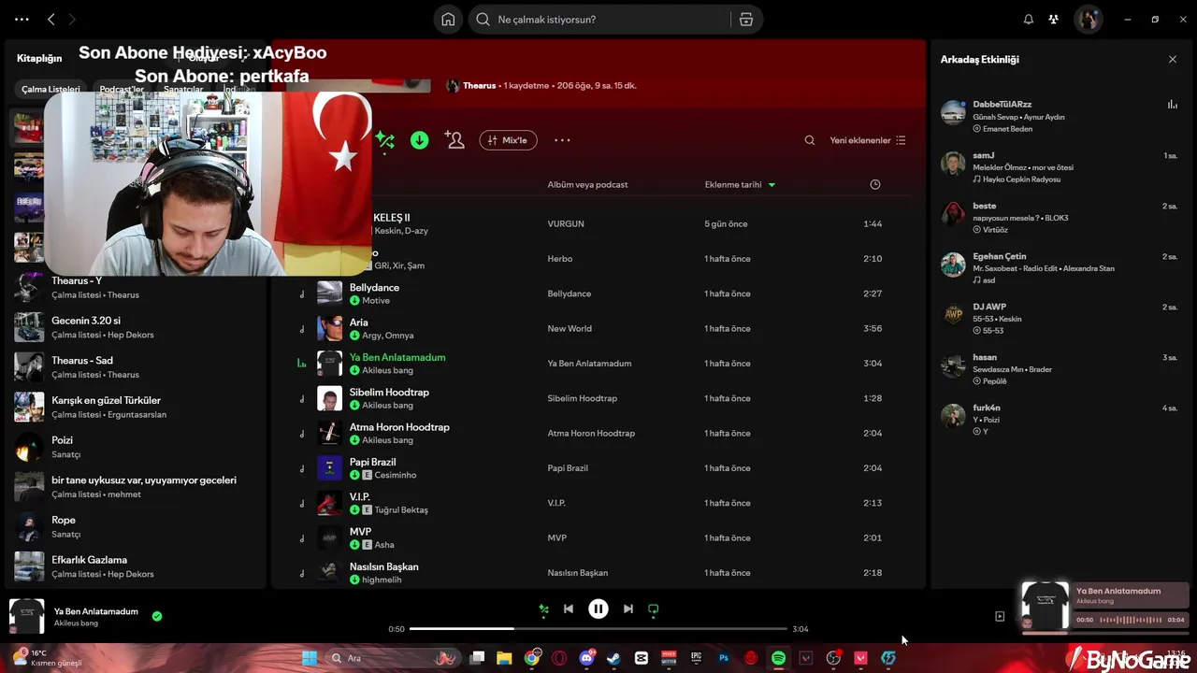Open Tuğrul Bektaş artist link
1197x673 pixels.
pyautogui.click(x=401, y=510)
